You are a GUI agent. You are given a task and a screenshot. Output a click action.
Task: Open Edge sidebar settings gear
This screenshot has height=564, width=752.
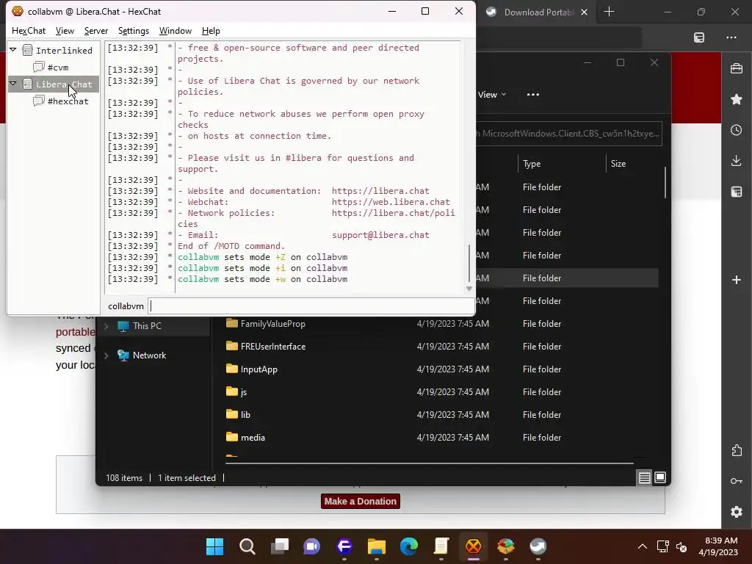(x=737, y=512)
